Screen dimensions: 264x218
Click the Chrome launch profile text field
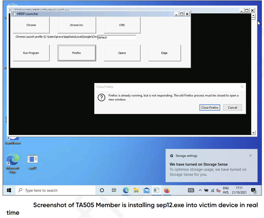[x=116, y=37]
